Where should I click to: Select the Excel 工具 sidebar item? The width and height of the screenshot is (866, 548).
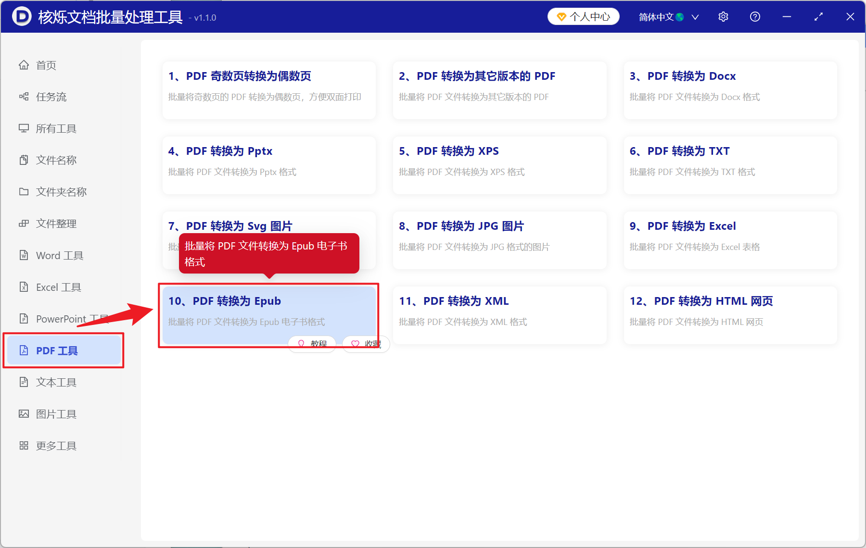point(63,287)
